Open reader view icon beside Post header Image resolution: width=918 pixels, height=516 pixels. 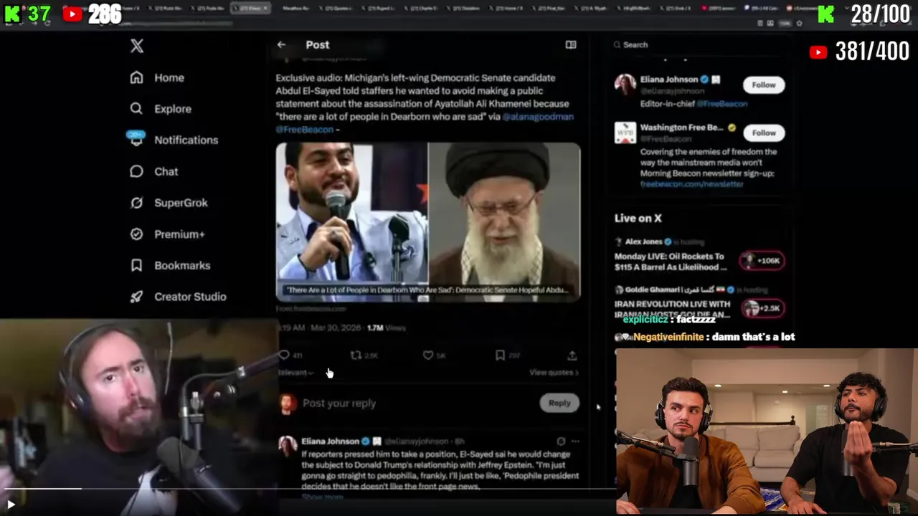coord(571,44)
